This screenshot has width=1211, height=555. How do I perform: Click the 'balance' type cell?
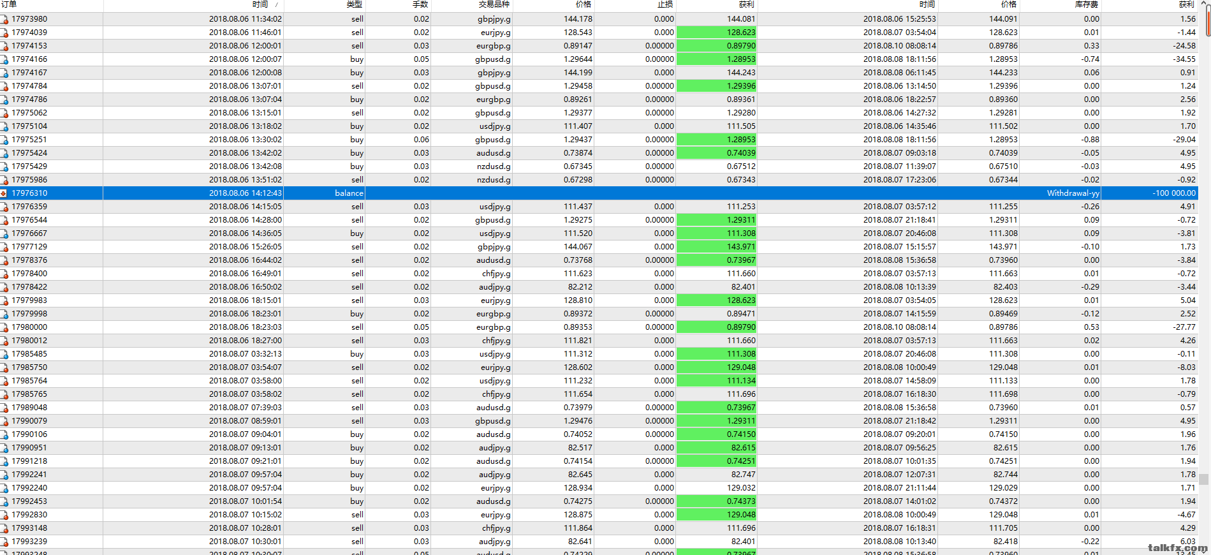349,193
